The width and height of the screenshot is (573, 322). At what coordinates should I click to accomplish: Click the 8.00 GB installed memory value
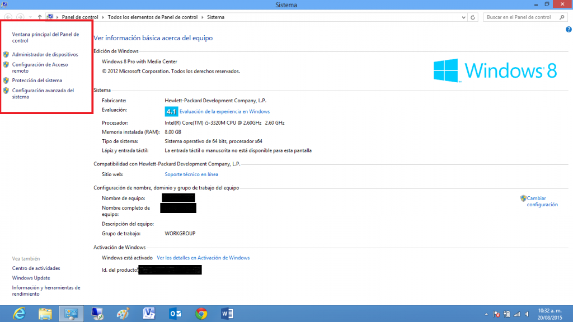[173, 132]
